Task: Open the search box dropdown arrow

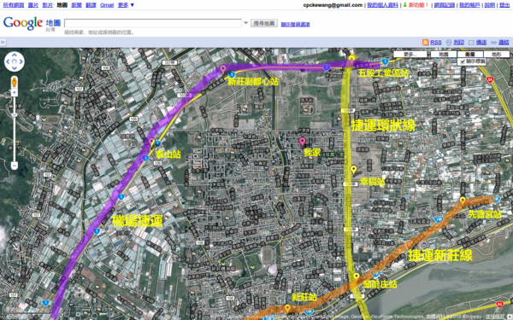Action: point(245,23)
